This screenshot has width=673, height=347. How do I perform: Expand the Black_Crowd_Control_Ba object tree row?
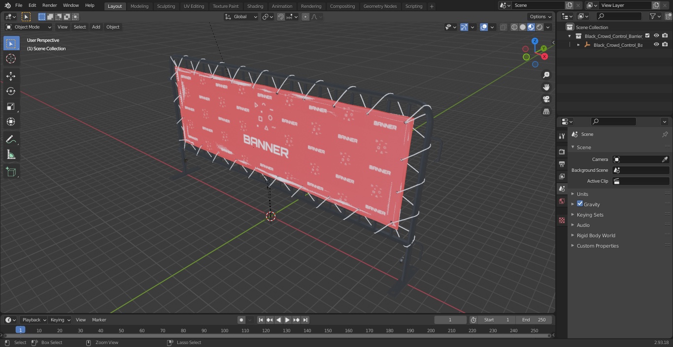(x=578, y=45)
